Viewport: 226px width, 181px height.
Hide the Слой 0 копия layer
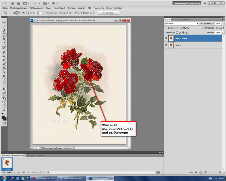(166, 38)
